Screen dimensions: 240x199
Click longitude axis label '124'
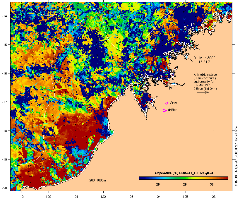coord(158,197)
